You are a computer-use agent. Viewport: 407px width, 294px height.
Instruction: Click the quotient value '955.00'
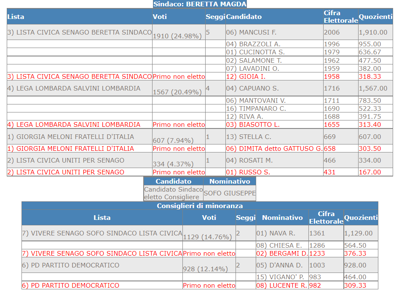coord(370,44)
